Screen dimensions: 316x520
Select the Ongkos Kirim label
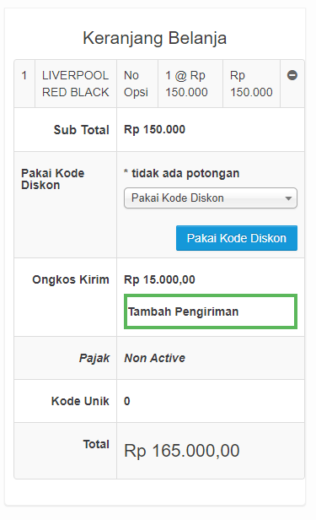coord(71,279)
